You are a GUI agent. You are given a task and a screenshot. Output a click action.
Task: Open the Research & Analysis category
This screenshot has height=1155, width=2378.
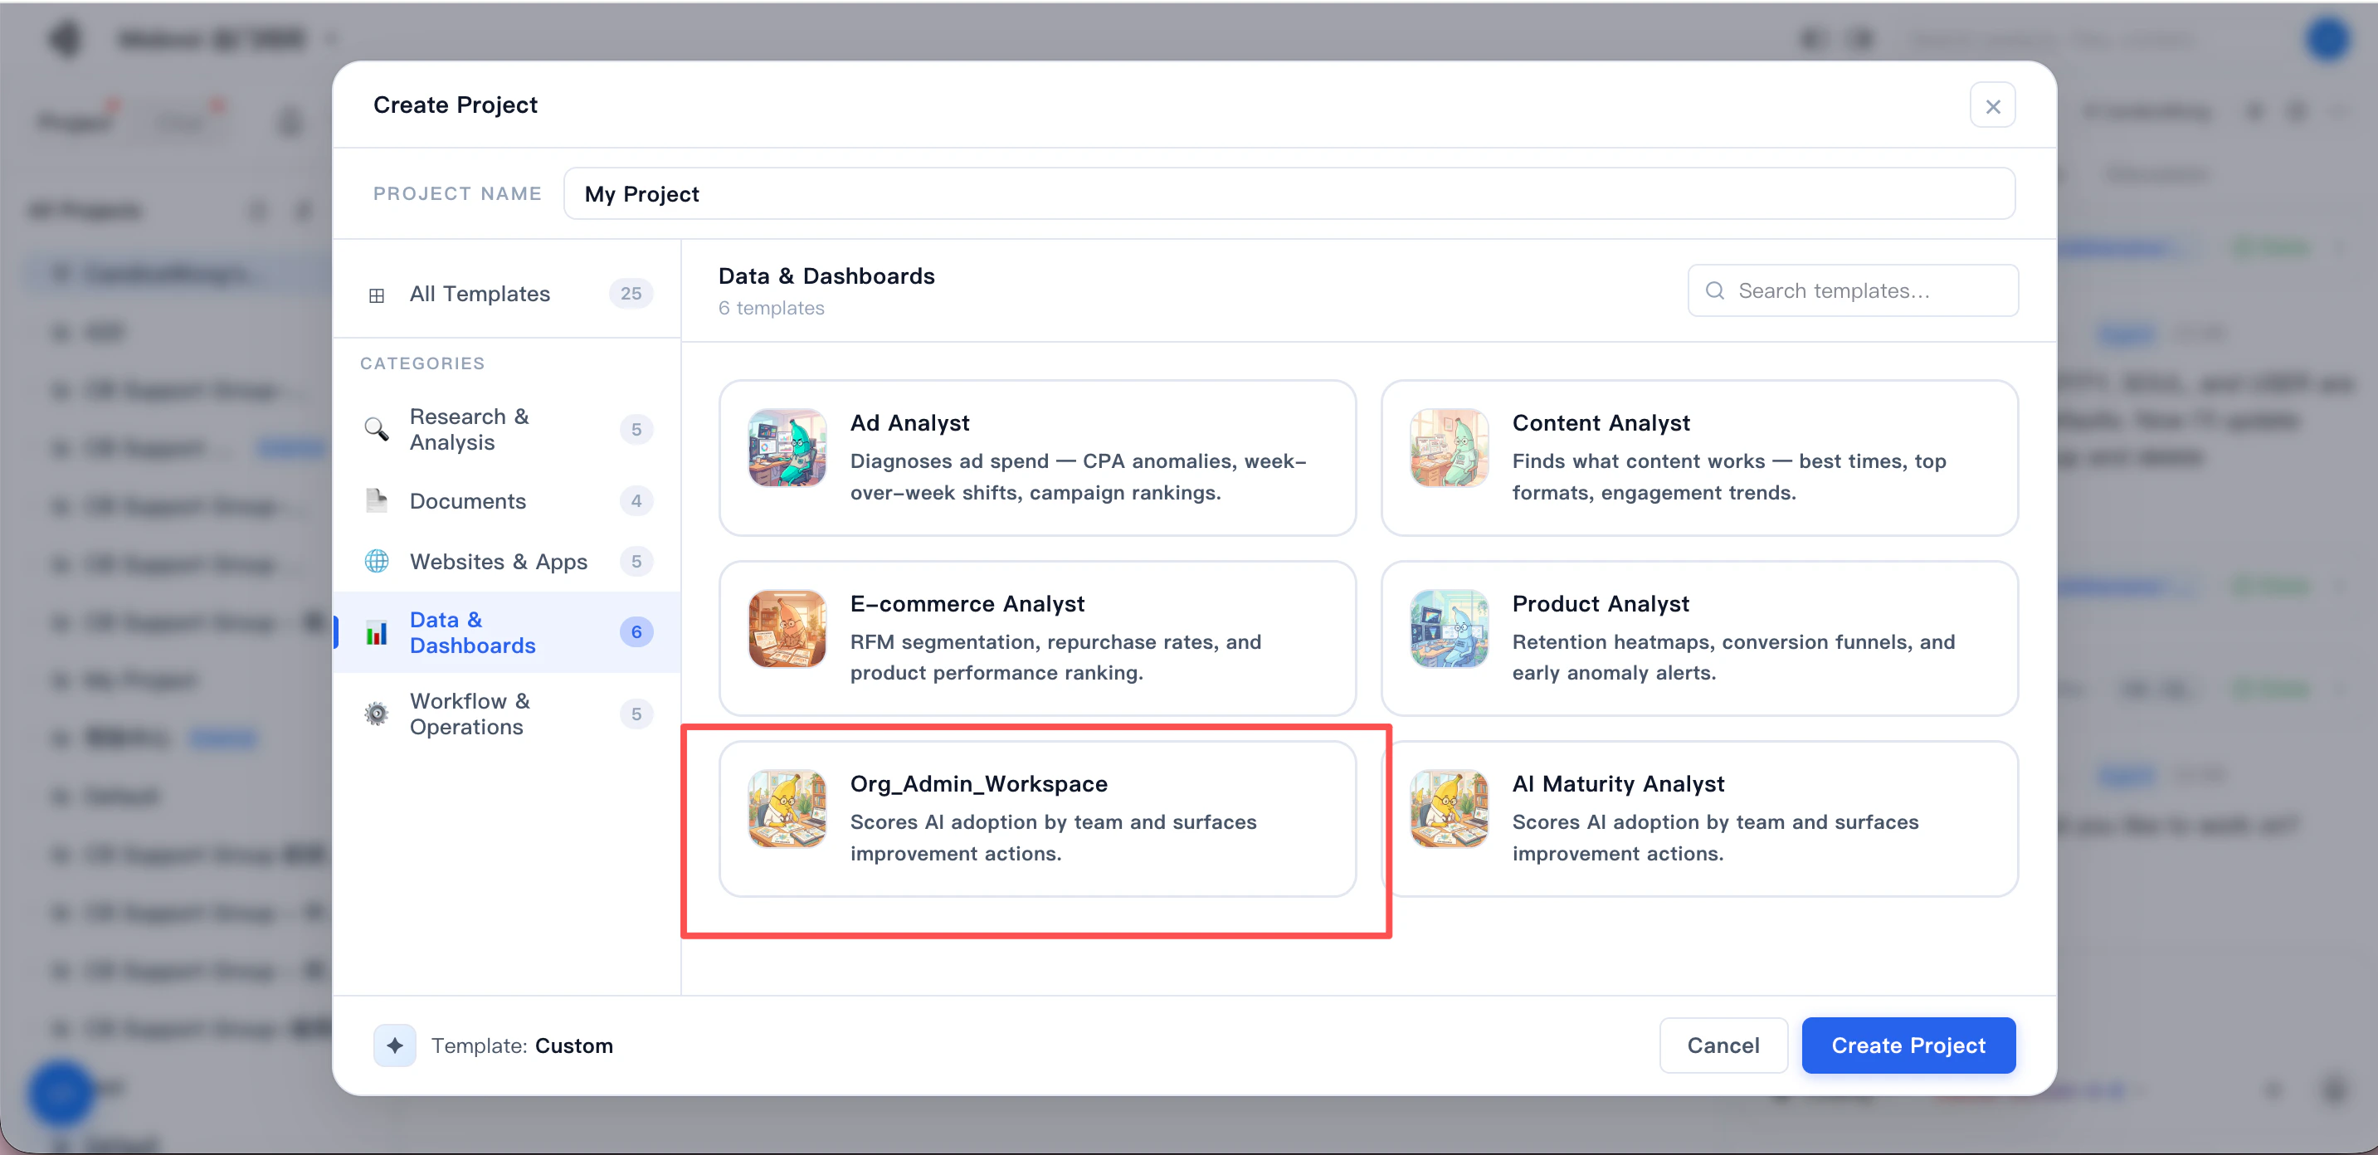507,429
